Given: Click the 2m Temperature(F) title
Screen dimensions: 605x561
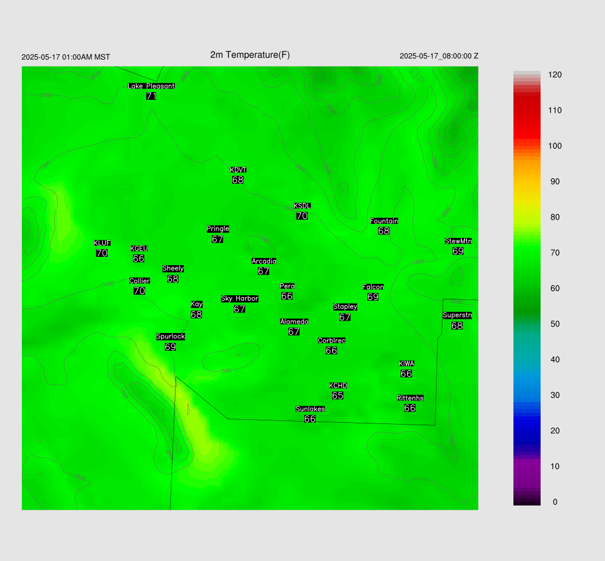Looking at the screenshot, I should [x=250, y=55].
